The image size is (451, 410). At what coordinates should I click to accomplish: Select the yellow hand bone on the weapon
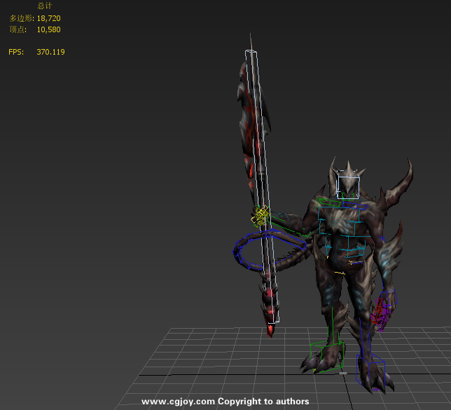(261, 216)
